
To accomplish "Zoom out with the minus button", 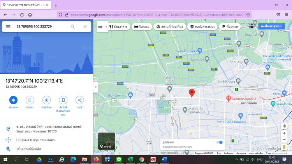I will coord(284,140).
